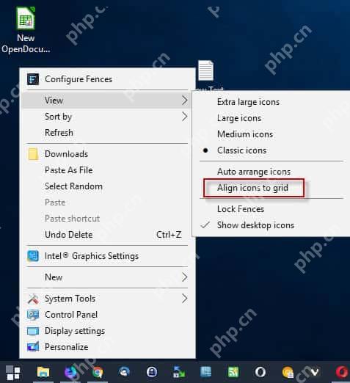Click Refresh in the context menu
This screenshot has height=383, width=350.
pos(106,133)
